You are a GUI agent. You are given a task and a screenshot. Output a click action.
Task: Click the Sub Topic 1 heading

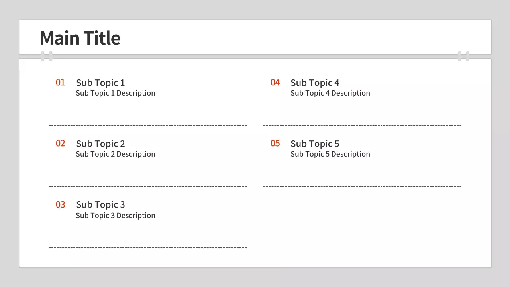pos(100,83)
